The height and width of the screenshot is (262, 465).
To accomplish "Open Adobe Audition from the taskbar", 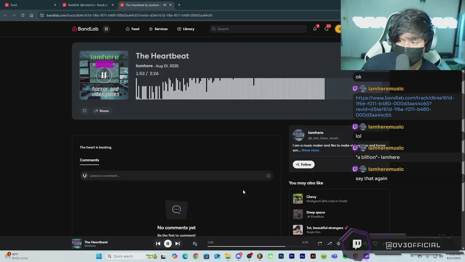I will tap(302, 256).
